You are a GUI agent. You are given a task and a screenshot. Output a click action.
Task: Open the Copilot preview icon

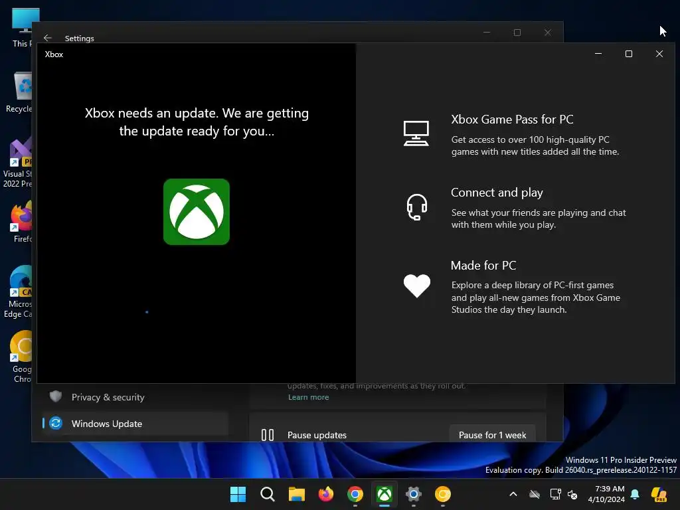[x=659, y=494]
